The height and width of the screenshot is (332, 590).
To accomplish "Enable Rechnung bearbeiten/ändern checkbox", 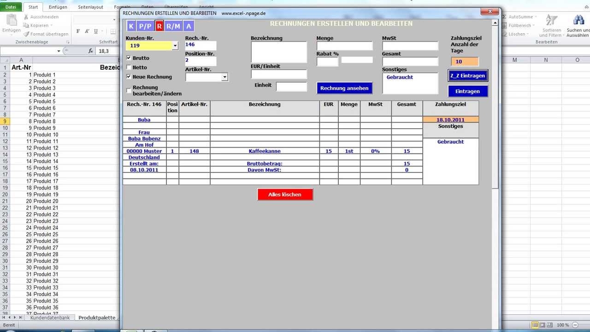I will click(129, 90).
